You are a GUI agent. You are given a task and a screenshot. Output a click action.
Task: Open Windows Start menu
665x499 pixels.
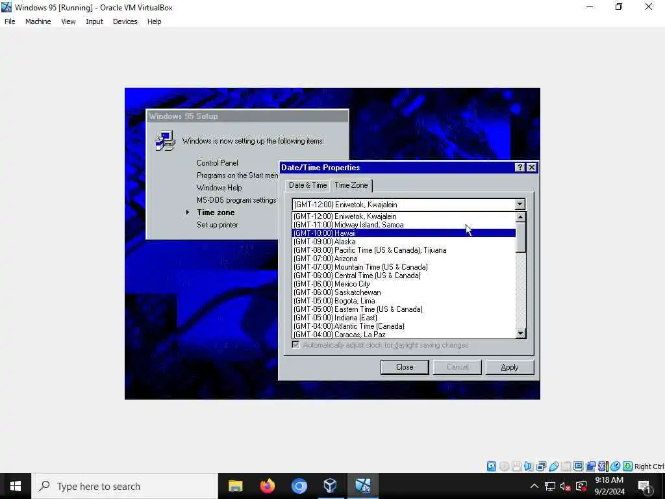click(x=16, y=486)
